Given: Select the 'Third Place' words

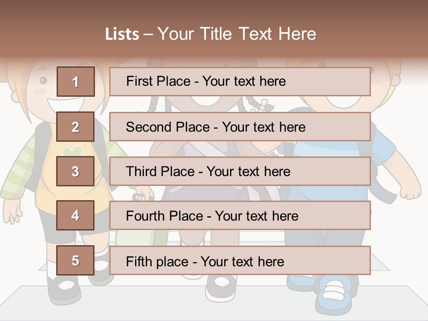Looking at the screenshot, I should click(x=160, y=171).
